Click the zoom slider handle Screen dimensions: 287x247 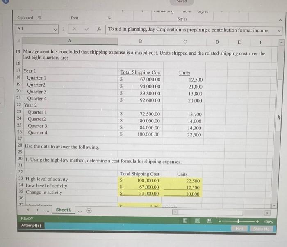click(x=238, y=221)
